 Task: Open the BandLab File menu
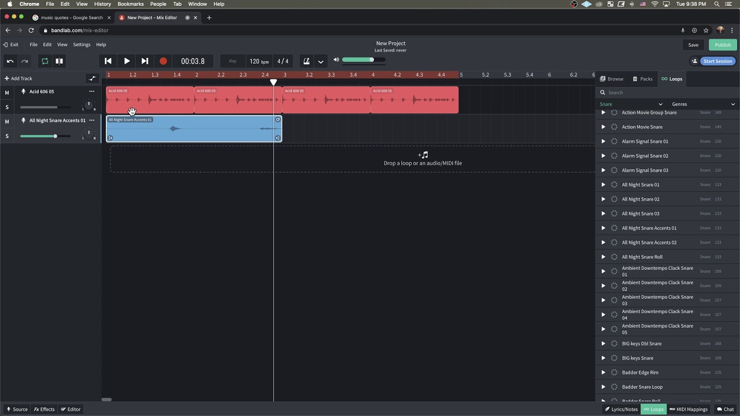click(x=34, y=44)
